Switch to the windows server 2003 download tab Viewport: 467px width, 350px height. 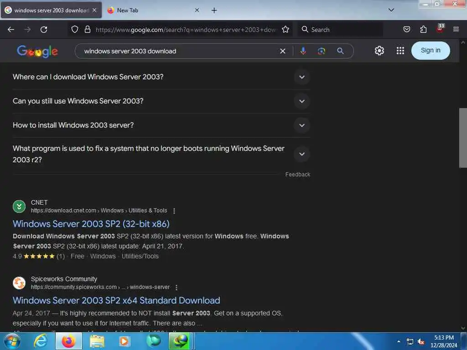pos(51,10)
